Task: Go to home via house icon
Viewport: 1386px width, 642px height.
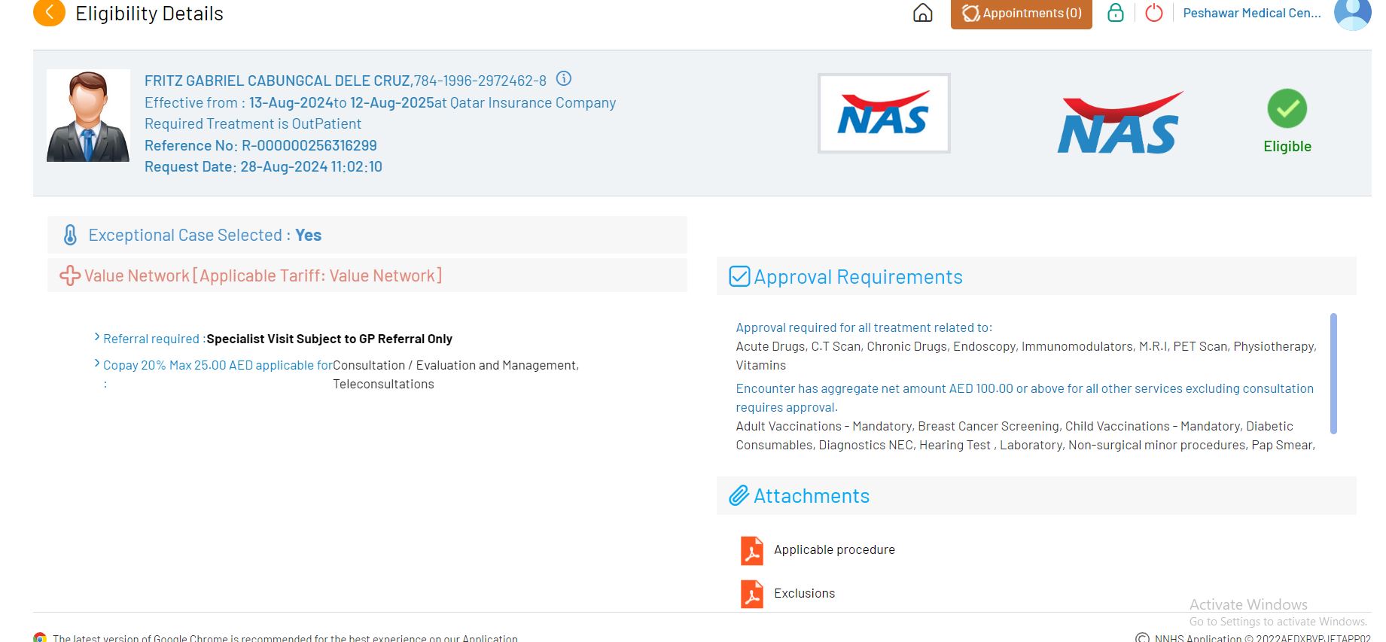Action: coord(922,13)
